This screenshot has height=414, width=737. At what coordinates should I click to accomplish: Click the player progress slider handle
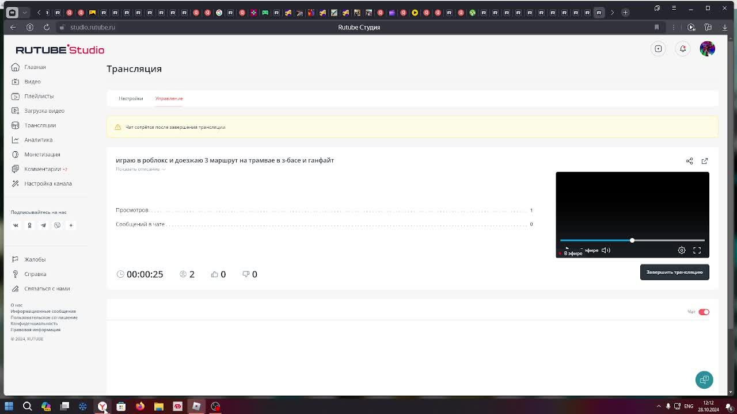coord(632,240)
